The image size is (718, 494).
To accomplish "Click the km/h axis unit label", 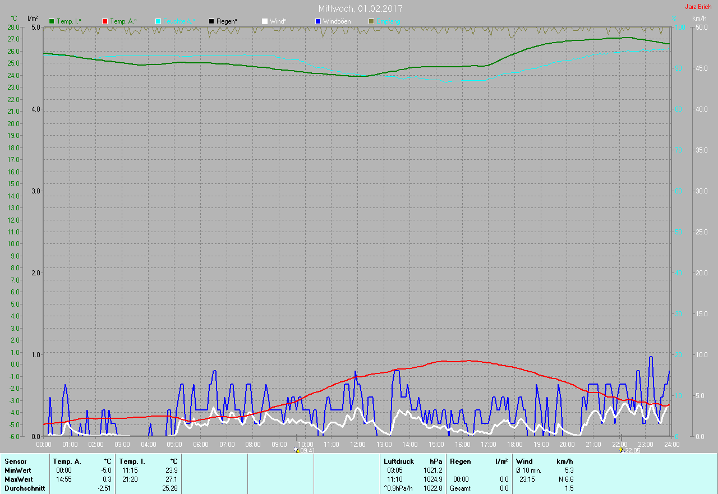I will tap(699, 19).
